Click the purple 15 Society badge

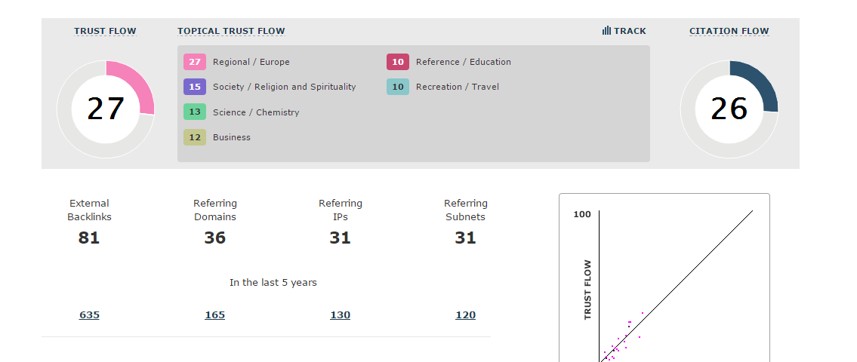(x=195, y=87)
